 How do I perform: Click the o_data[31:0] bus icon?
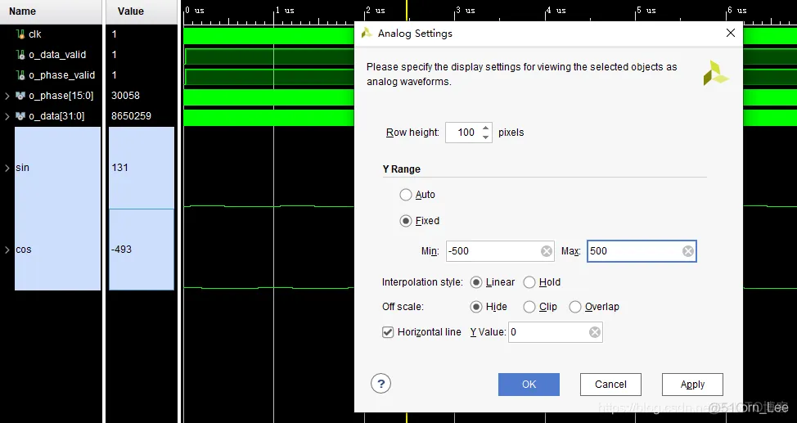20,116
